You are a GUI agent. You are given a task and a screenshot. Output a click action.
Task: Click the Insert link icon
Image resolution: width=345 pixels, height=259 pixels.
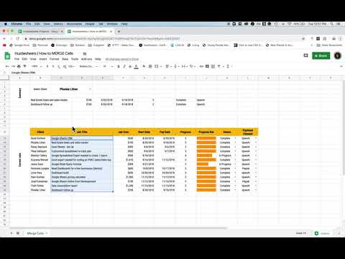coord(201,66)
